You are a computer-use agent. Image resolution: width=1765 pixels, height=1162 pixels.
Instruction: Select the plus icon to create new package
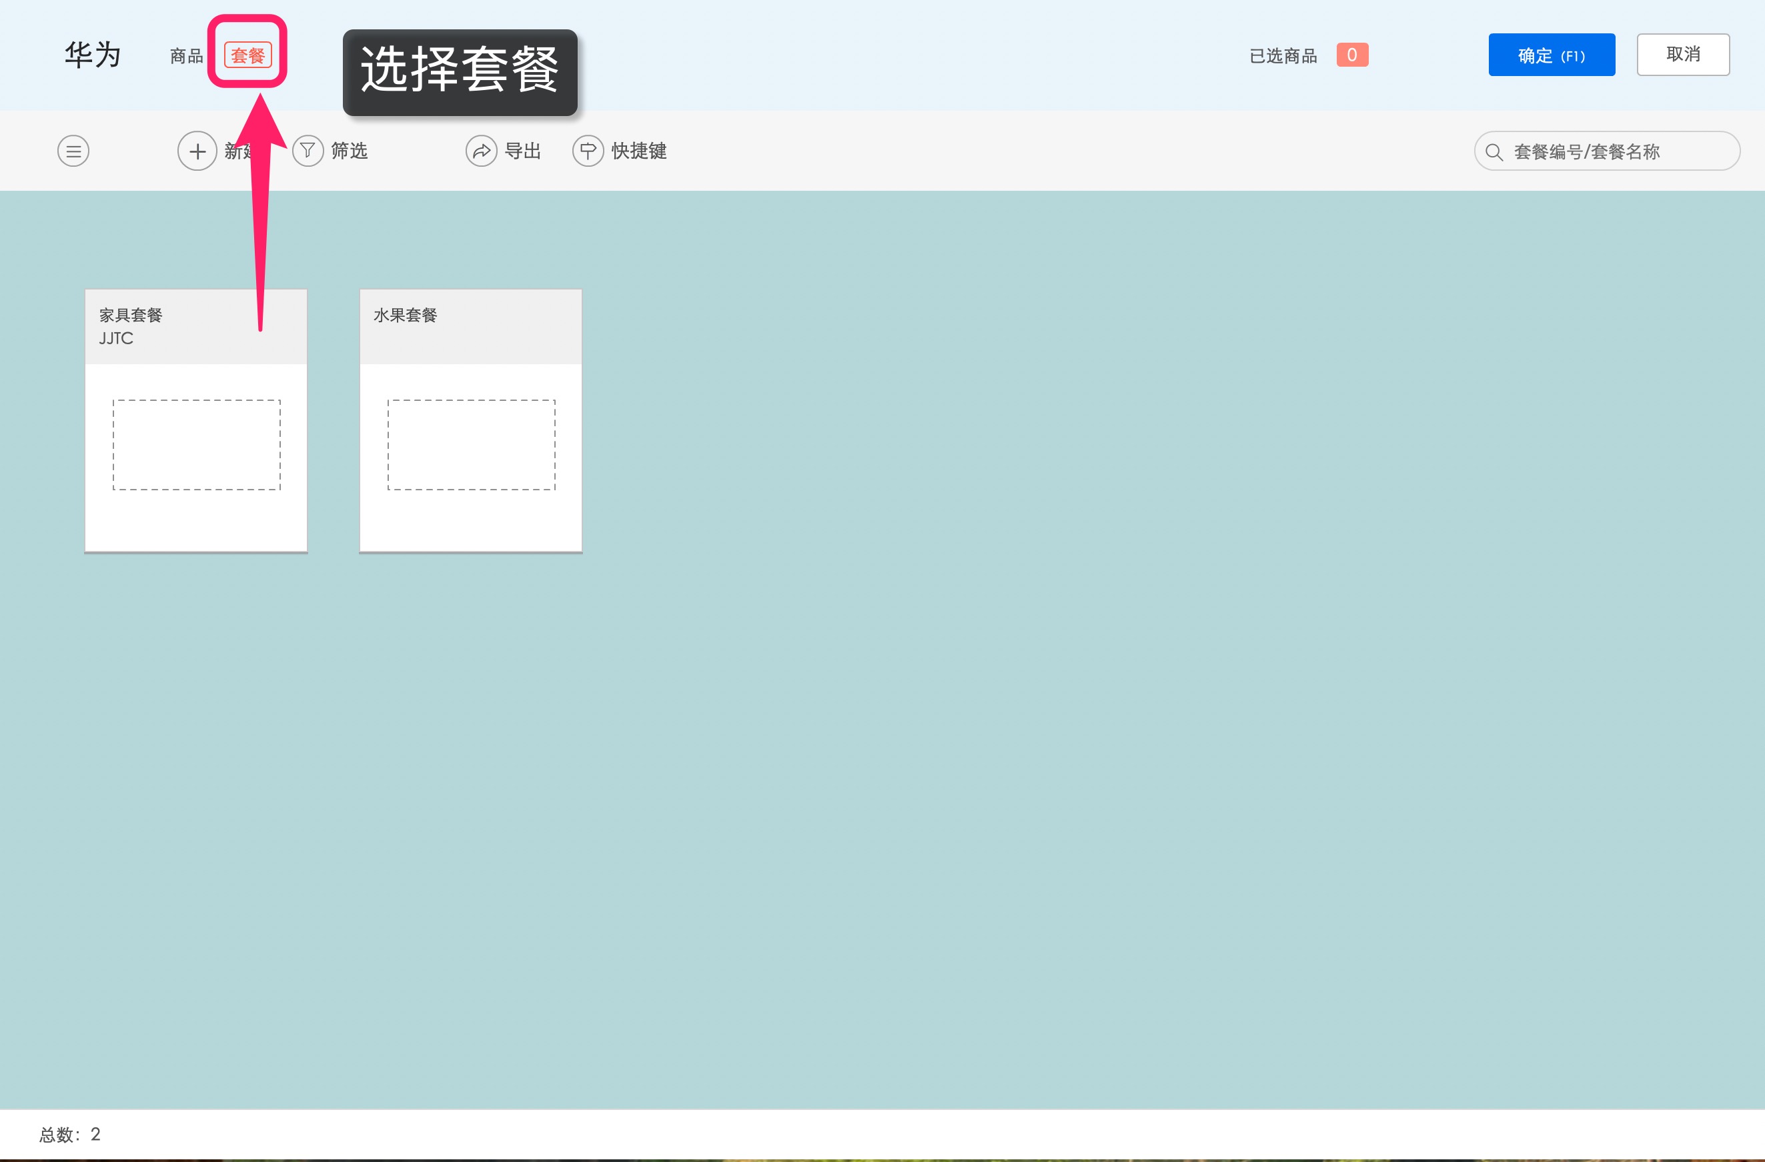197,151
